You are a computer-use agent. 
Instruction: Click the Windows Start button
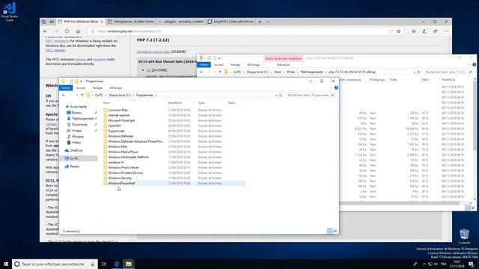[x=6, y=264]
